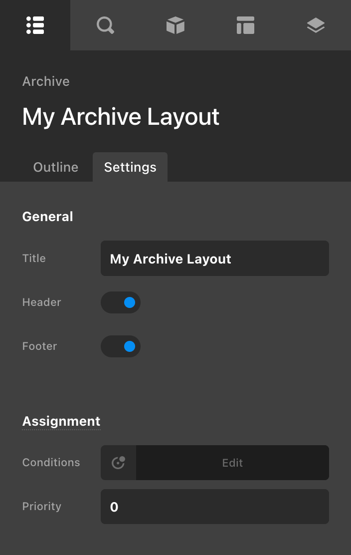
Task: Click inside the Title text field
Action: pos(214,258)
